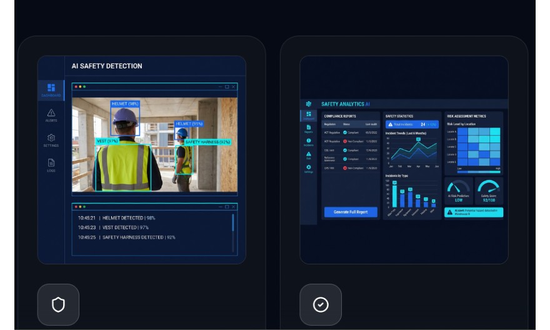
Task: Click the Total Incidents warning triangle icon
Action: pos(391,124)
